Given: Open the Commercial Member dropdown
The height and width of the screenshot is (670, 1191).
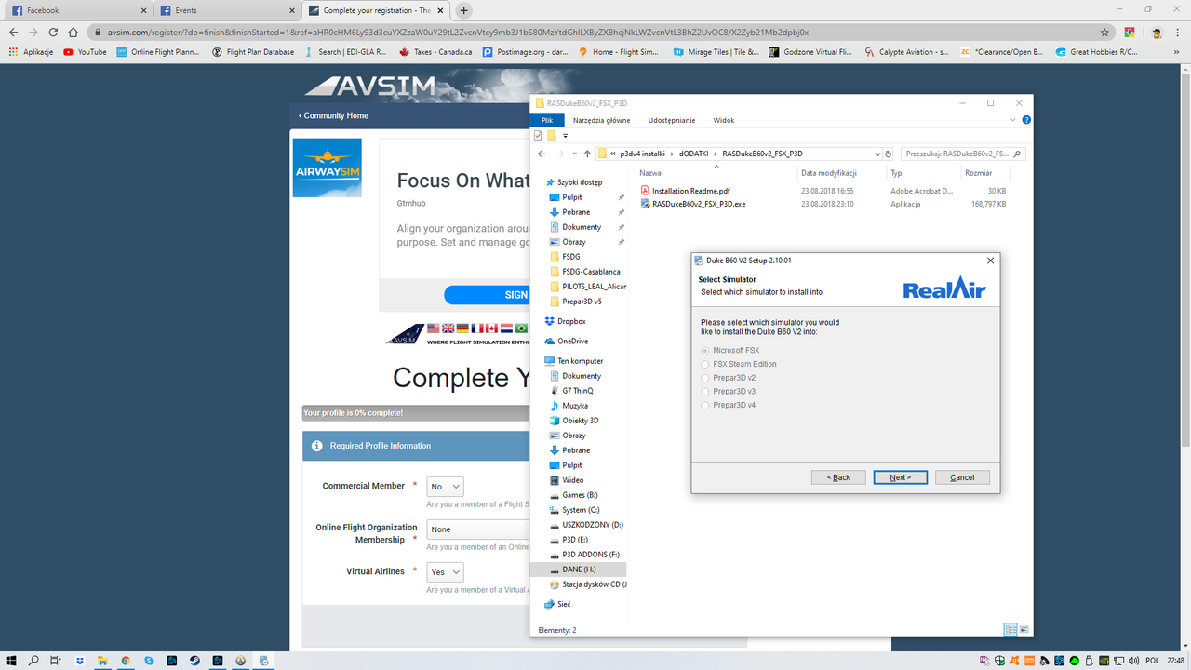Looking at the screenshot, I should click(x=445, y=487).
